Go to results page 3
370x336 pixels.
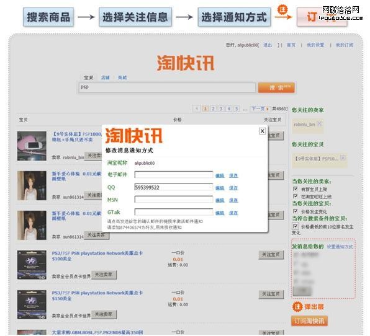click(221, 108)
